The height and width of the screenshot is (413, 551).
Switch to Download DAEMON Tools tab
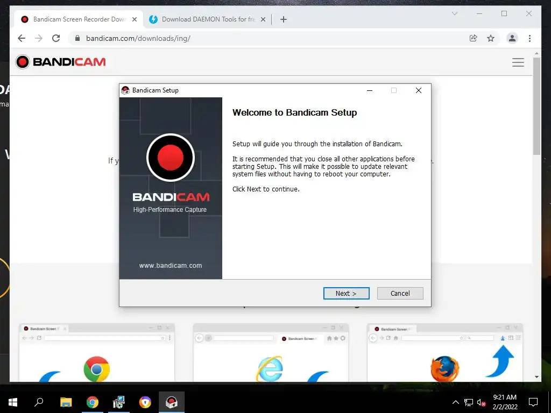click(x=207, y=19)
